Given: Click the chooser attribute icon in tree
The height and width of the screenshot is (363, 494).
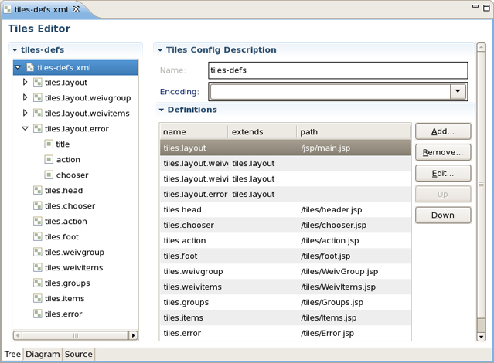Looking at the screenshot, I should 49,175.
